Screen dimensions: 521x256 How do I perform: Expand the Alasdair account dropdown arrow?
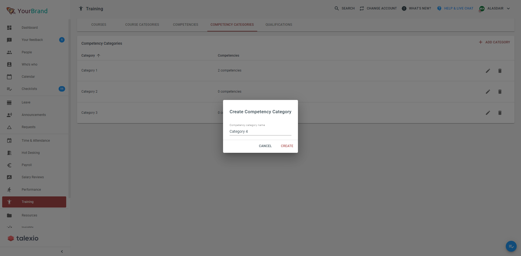tap(508, 8)
